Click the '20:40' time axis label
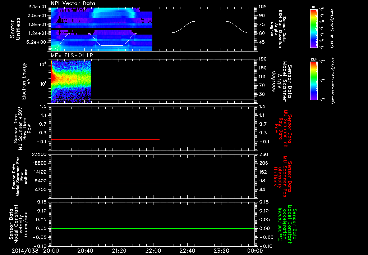The width and height of the screenshot is (368, 255). (85, 251)
